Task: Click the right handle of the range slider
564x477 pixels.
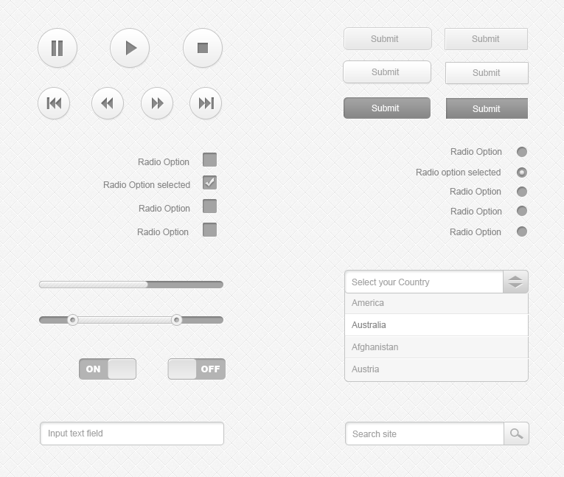Action: [x=176, y=320]
